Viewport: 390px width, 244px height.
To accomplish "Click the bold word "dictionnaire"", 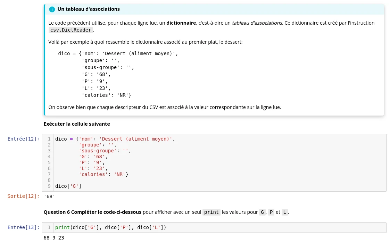I will [x=181, y=23].
